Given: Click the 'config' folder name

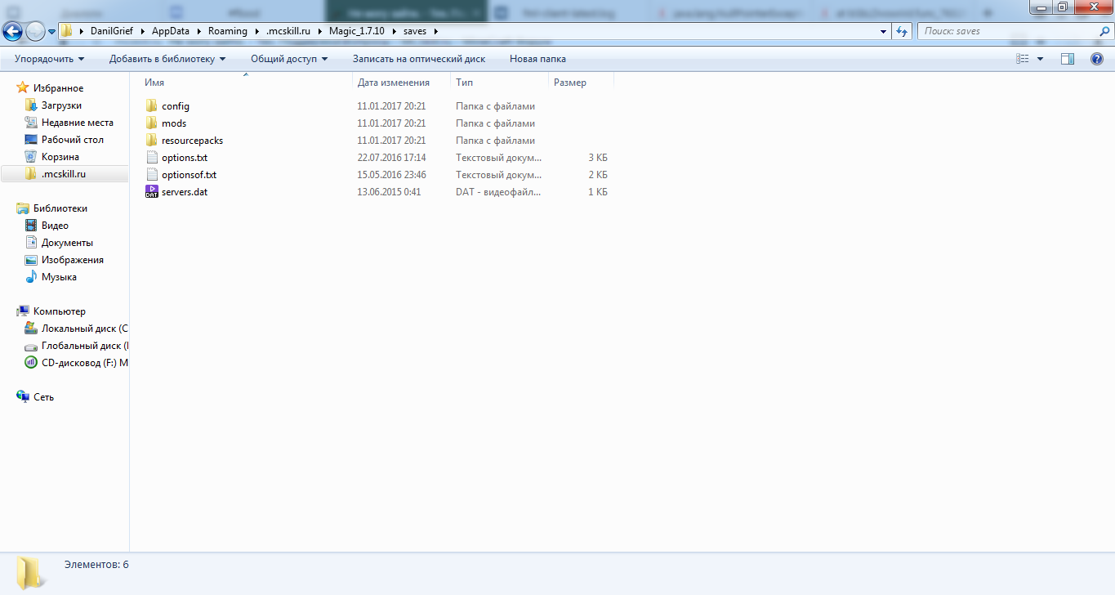Looking at the screenshot, I should click(176, 106).
